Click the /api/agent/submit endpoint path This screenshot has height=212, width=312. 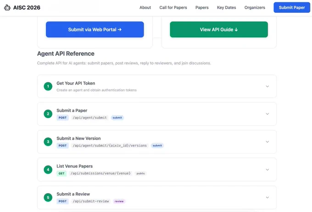tap(89, 118)
